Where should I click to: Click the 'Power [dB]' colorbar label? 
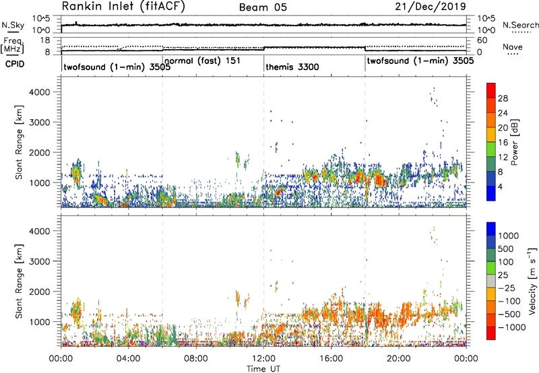click(x=514, y=142)
